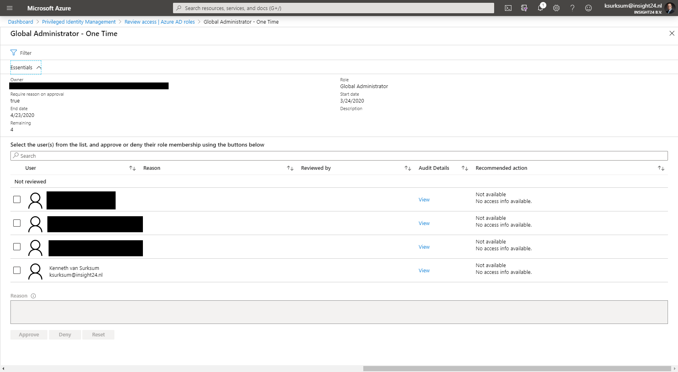Click the Filter command
This screenshot has height=372, width=678.
coord(21,53)
